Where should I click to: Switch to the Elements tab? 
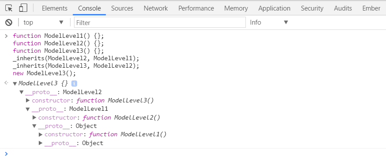tap(55, 8)
